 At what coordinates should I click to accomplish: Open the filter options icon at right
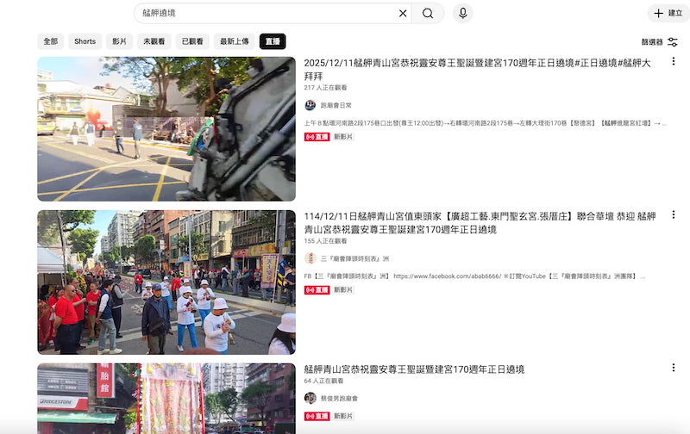click(x=673, y=41)
